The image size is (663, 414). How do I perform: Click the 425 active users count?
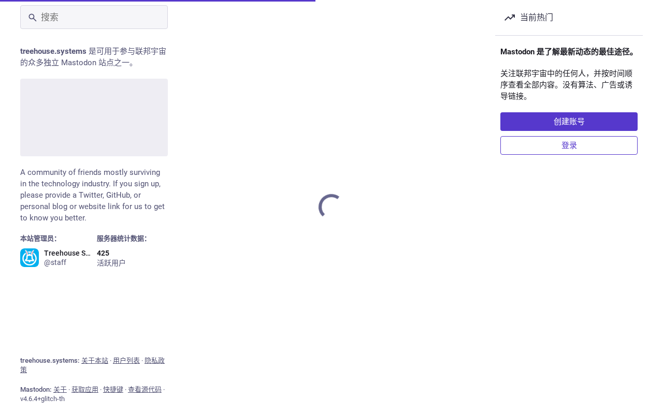click(x=103, y=253)
